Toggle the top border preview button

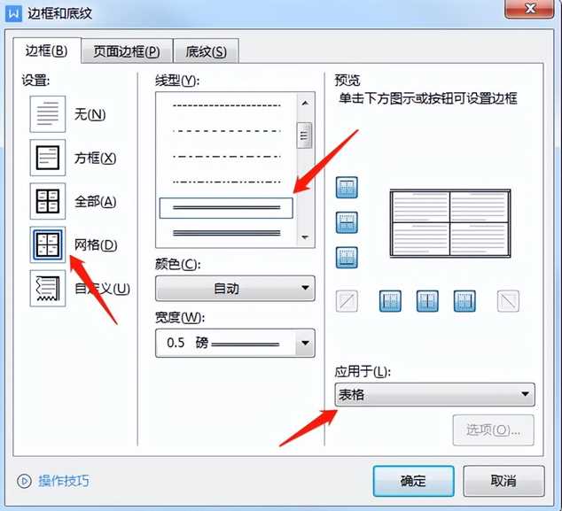pos(347,188)
